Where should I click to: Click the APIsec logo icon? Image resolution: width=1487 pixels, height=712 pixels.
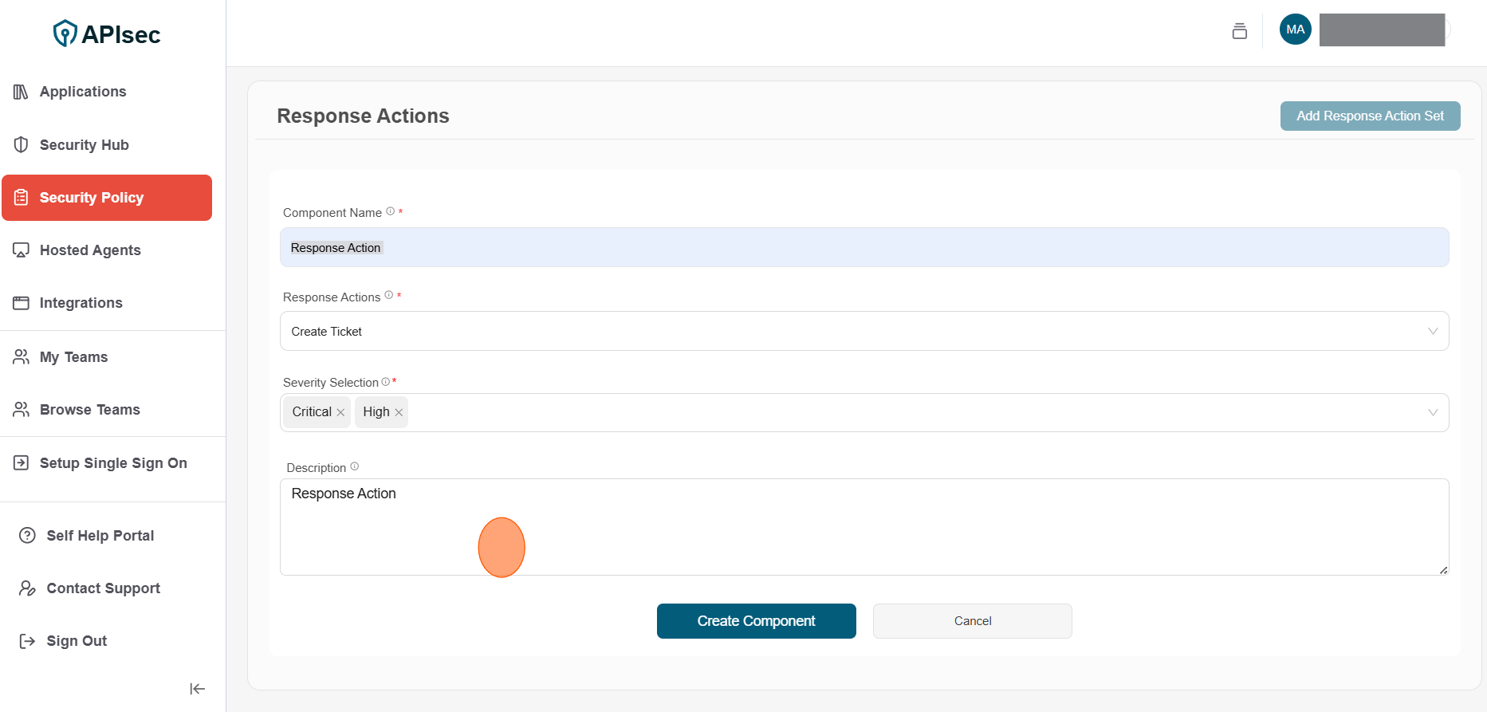[x=65, y=33]
